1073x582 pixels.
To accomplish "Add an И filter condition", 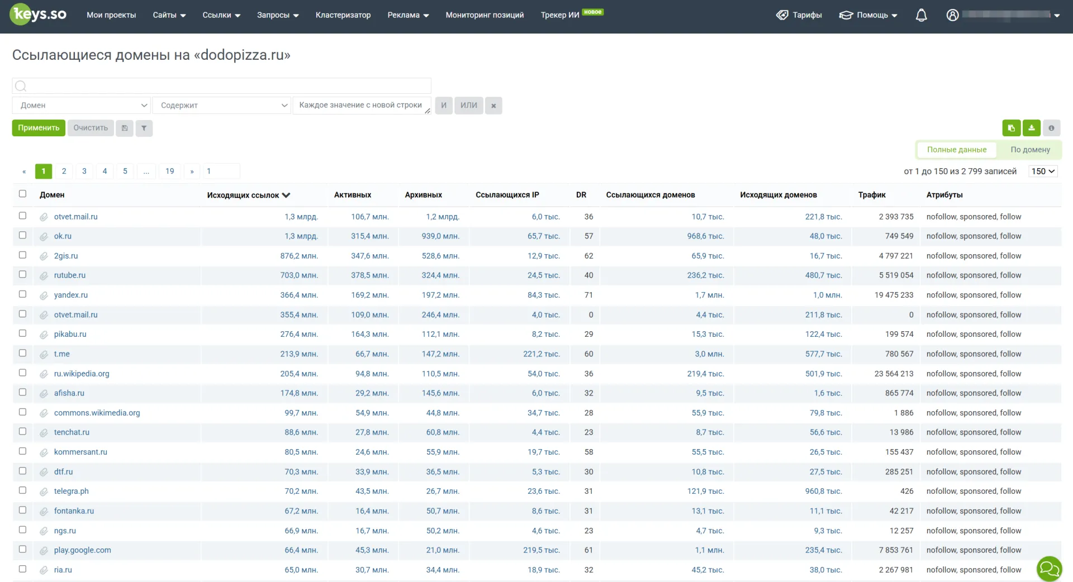I will tap(444, 106).
